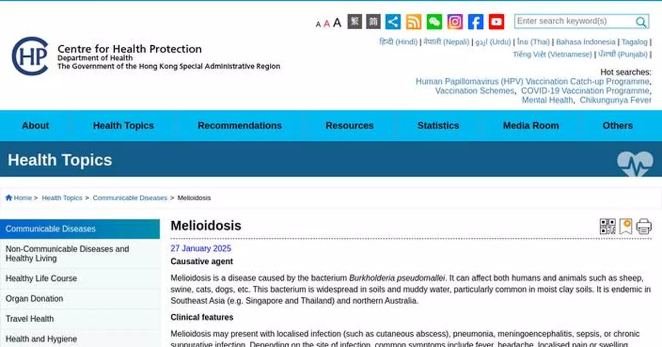The image size is (662, 347).
Task: Open CHP's YouTube channel
Action: pyautogui.click(x=495, y=22)
